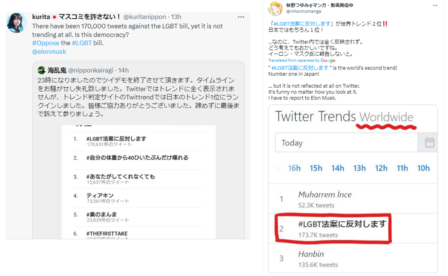Select the Today date field
The width and height of the screenshot is (448, 276).
pos(346,142)
